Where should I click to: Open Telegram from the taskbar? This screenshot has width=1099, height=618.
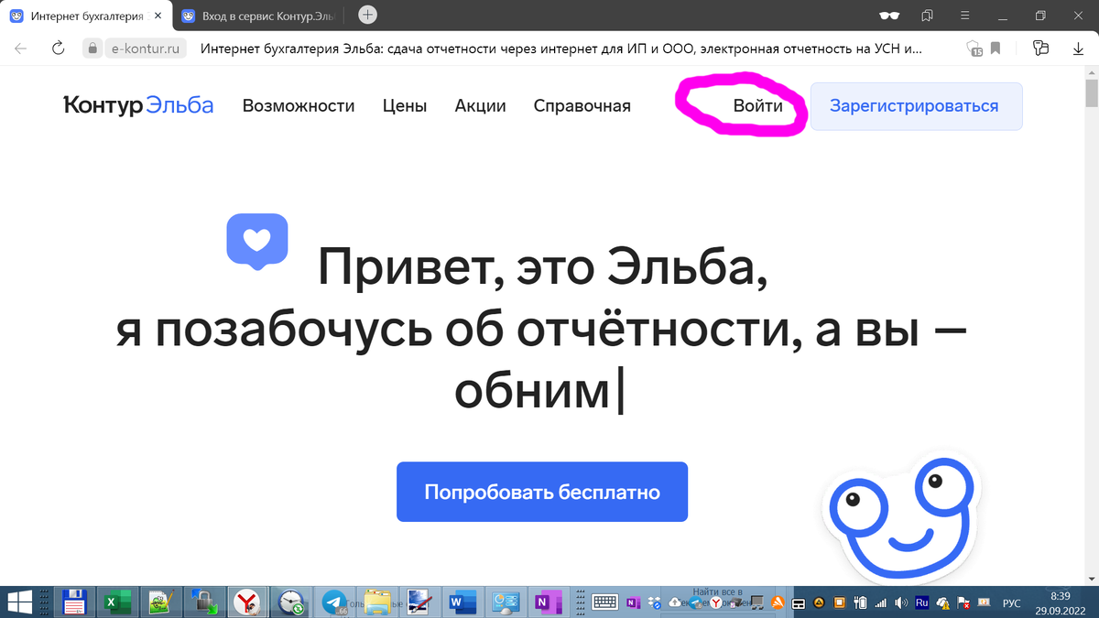point(335,602)
